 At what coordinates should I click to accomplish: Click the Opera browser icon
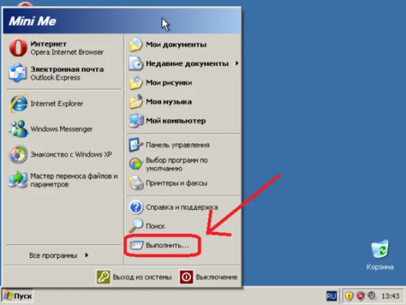(18, 48)
